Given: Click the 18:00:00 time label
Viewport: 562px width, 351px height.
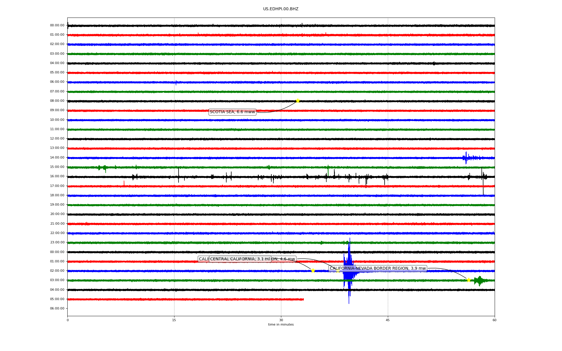Looking at the screenshot, I should (57, 195).
